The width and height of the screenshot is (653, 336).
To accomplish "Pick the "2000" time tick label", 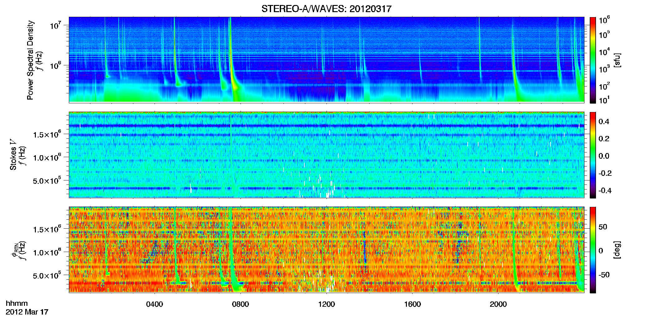I will click(498, 304).
